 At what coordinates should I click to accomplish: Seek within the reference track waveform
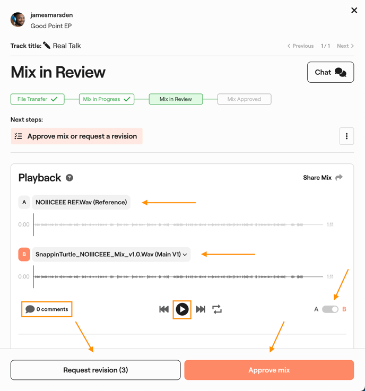tap(178, 224)
